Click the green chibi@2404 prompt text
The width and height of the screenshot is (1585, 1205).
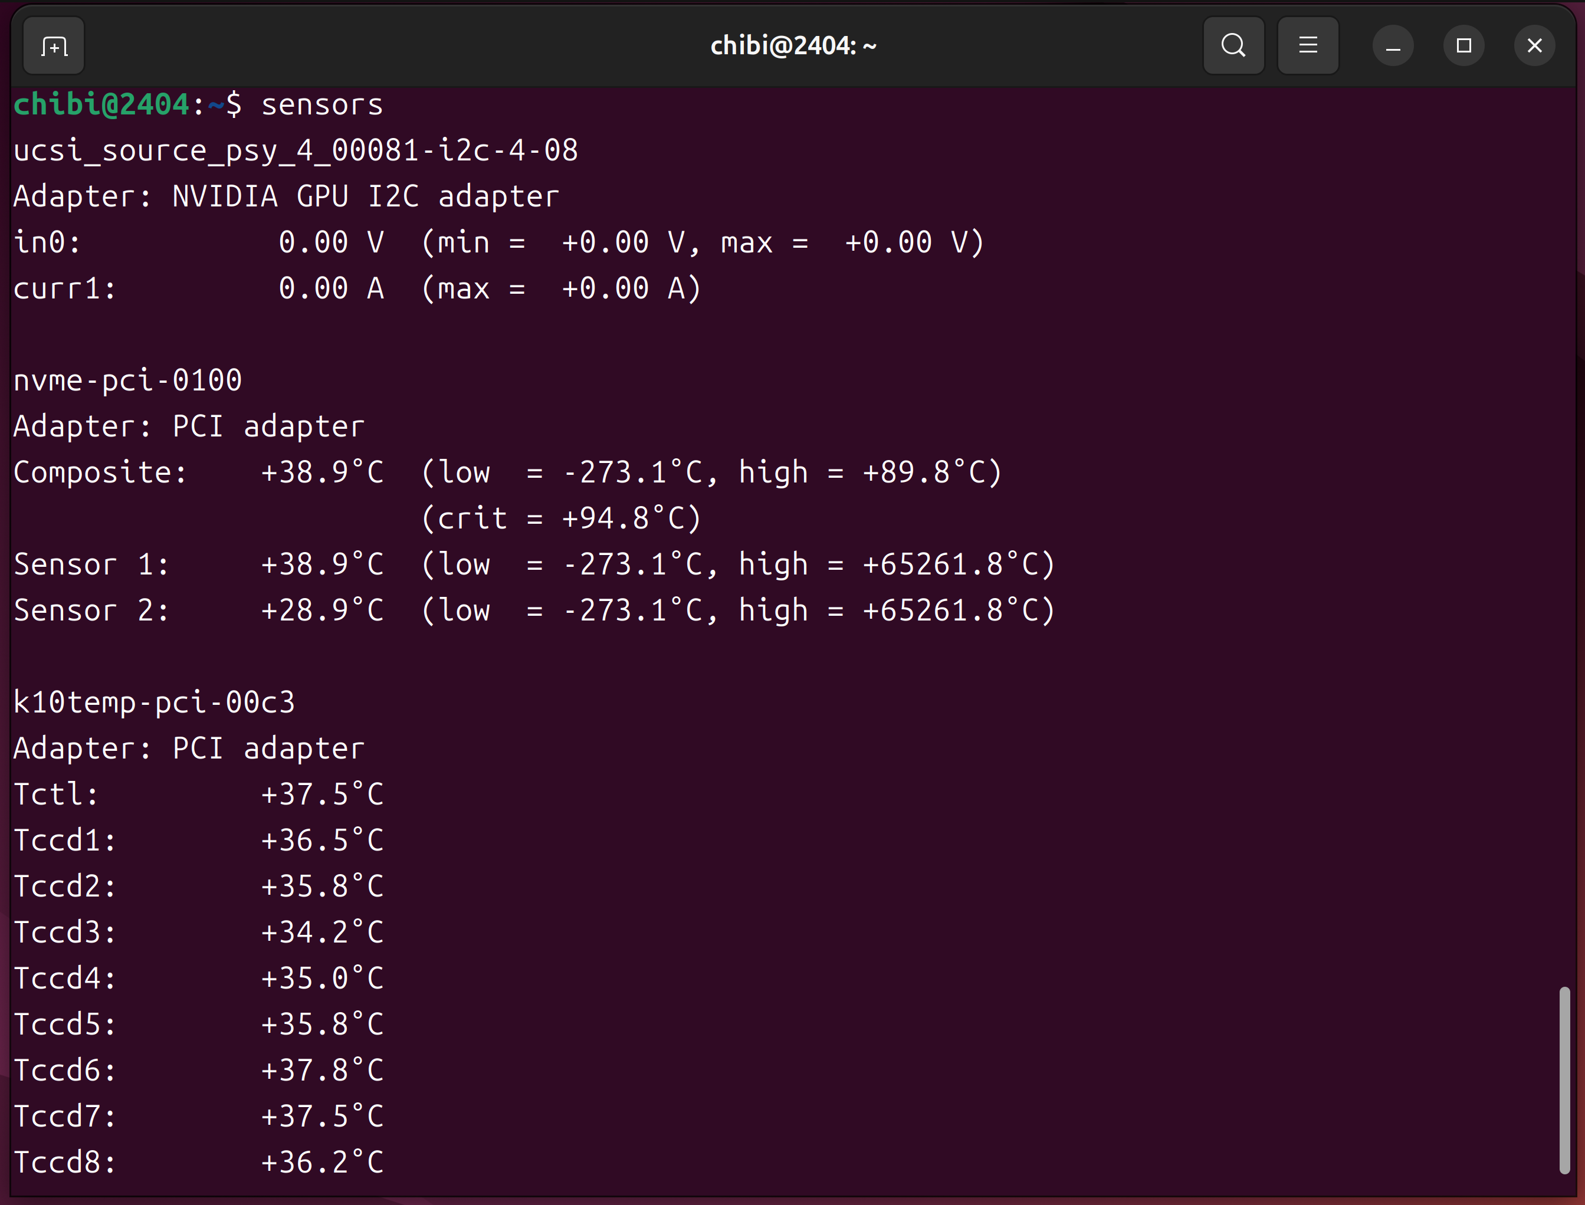pos(101,106)
